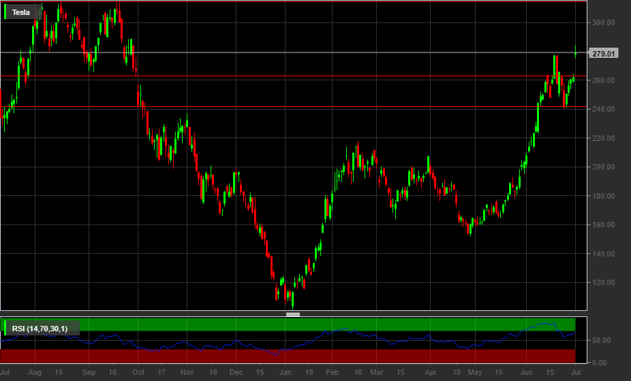The width and height of the screenshot is (631, 381).
Task: Click the Apr date label
Action: (x=431, y=373)
